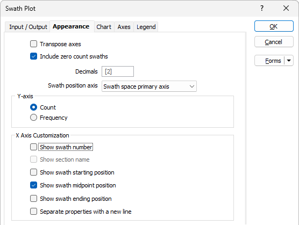The height and width of the screenshot is (225, 299).
Task: Expand the Swath position axis combo box
Action: click(149, 86)
